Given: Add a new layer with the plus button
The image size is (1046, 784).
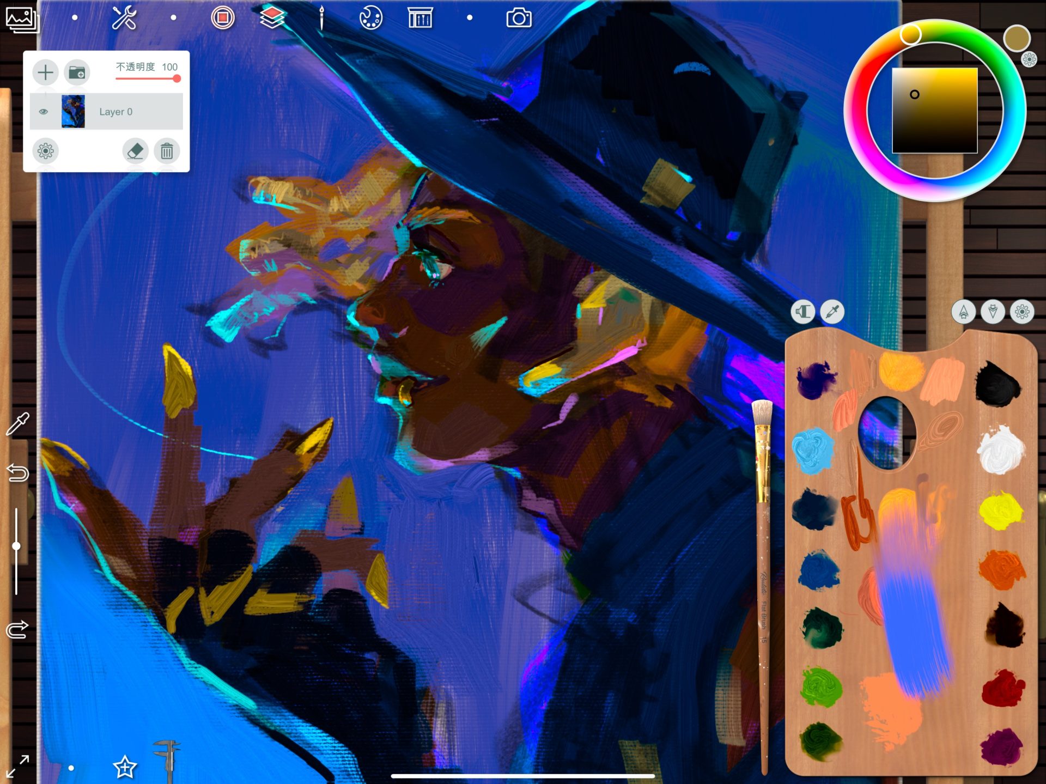Looking at the screenshot, I should (x=46, y=72).
